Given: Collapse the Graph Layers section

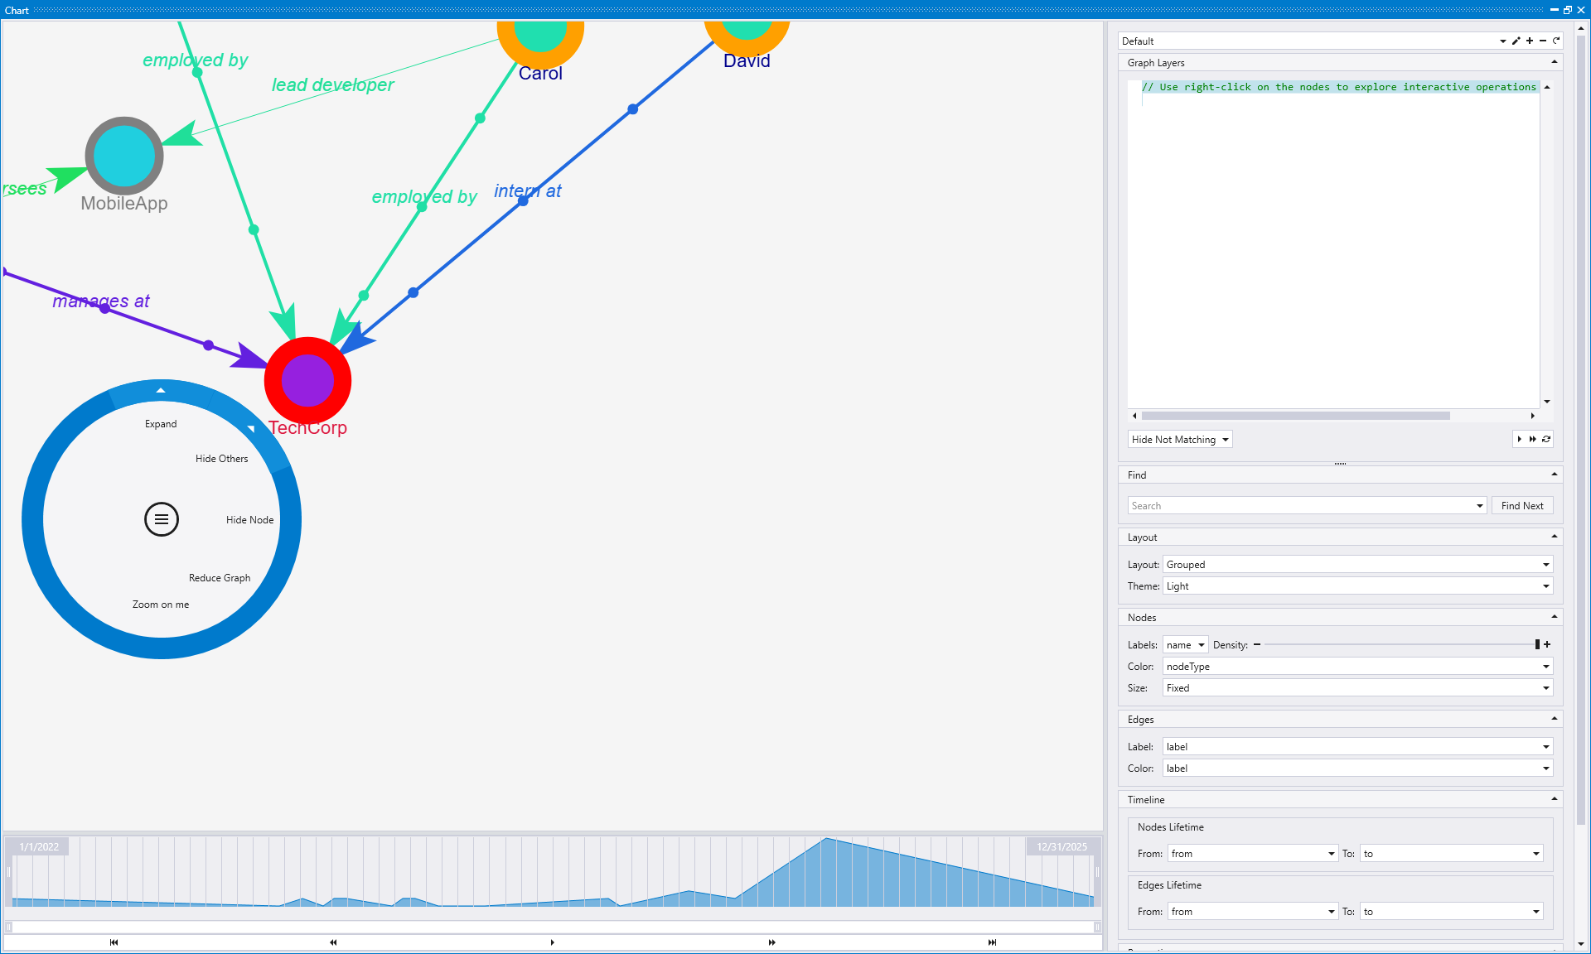Looking at the screenshot, I should (x=1554, y=62).
